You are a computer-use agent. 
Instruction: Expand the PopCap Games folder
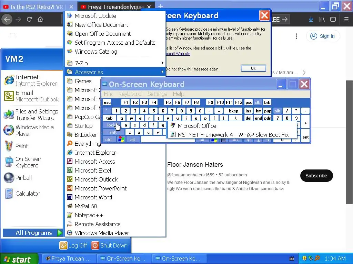(x=83, y=117)
